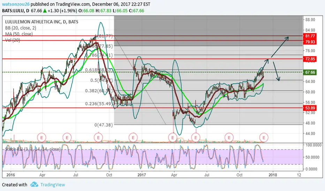Click the Jul label between Apr and Oct 2016

click(x=76, y=175)
